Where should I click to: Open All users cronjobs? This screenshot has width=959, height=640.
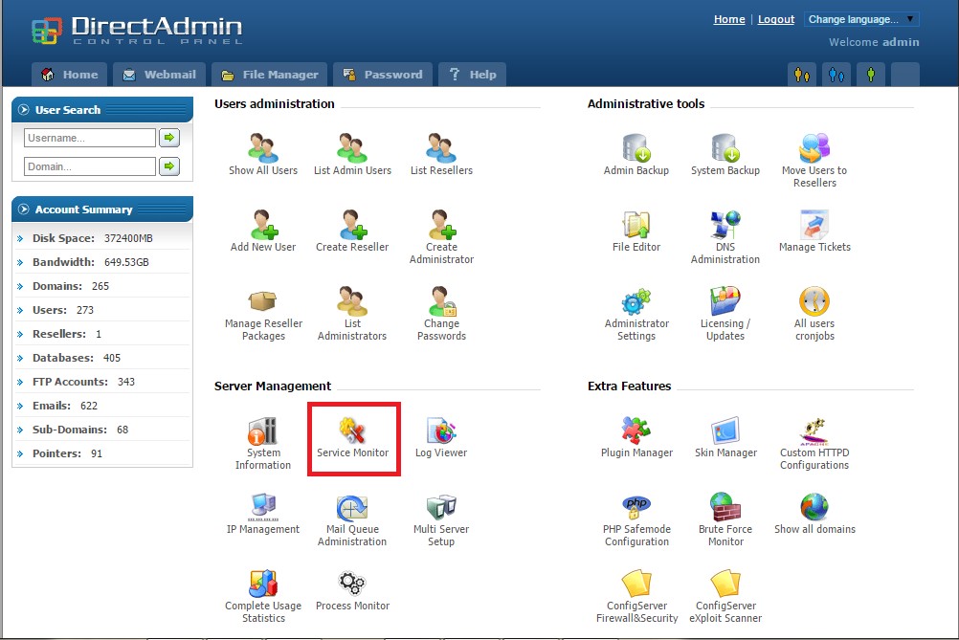(x=814, y=314)
